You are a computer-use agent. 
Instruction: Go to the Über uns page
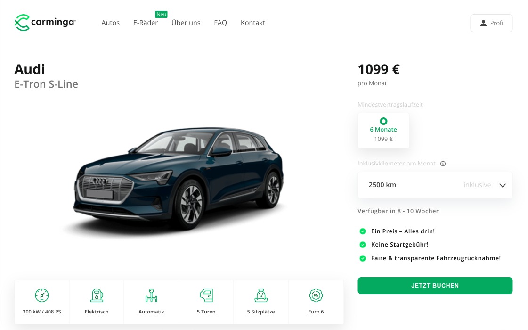(186, 23)
